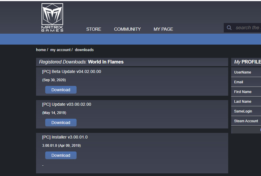
Task: Click the First Name profile row
Action: pyautogui.click(x=246, y=92)
